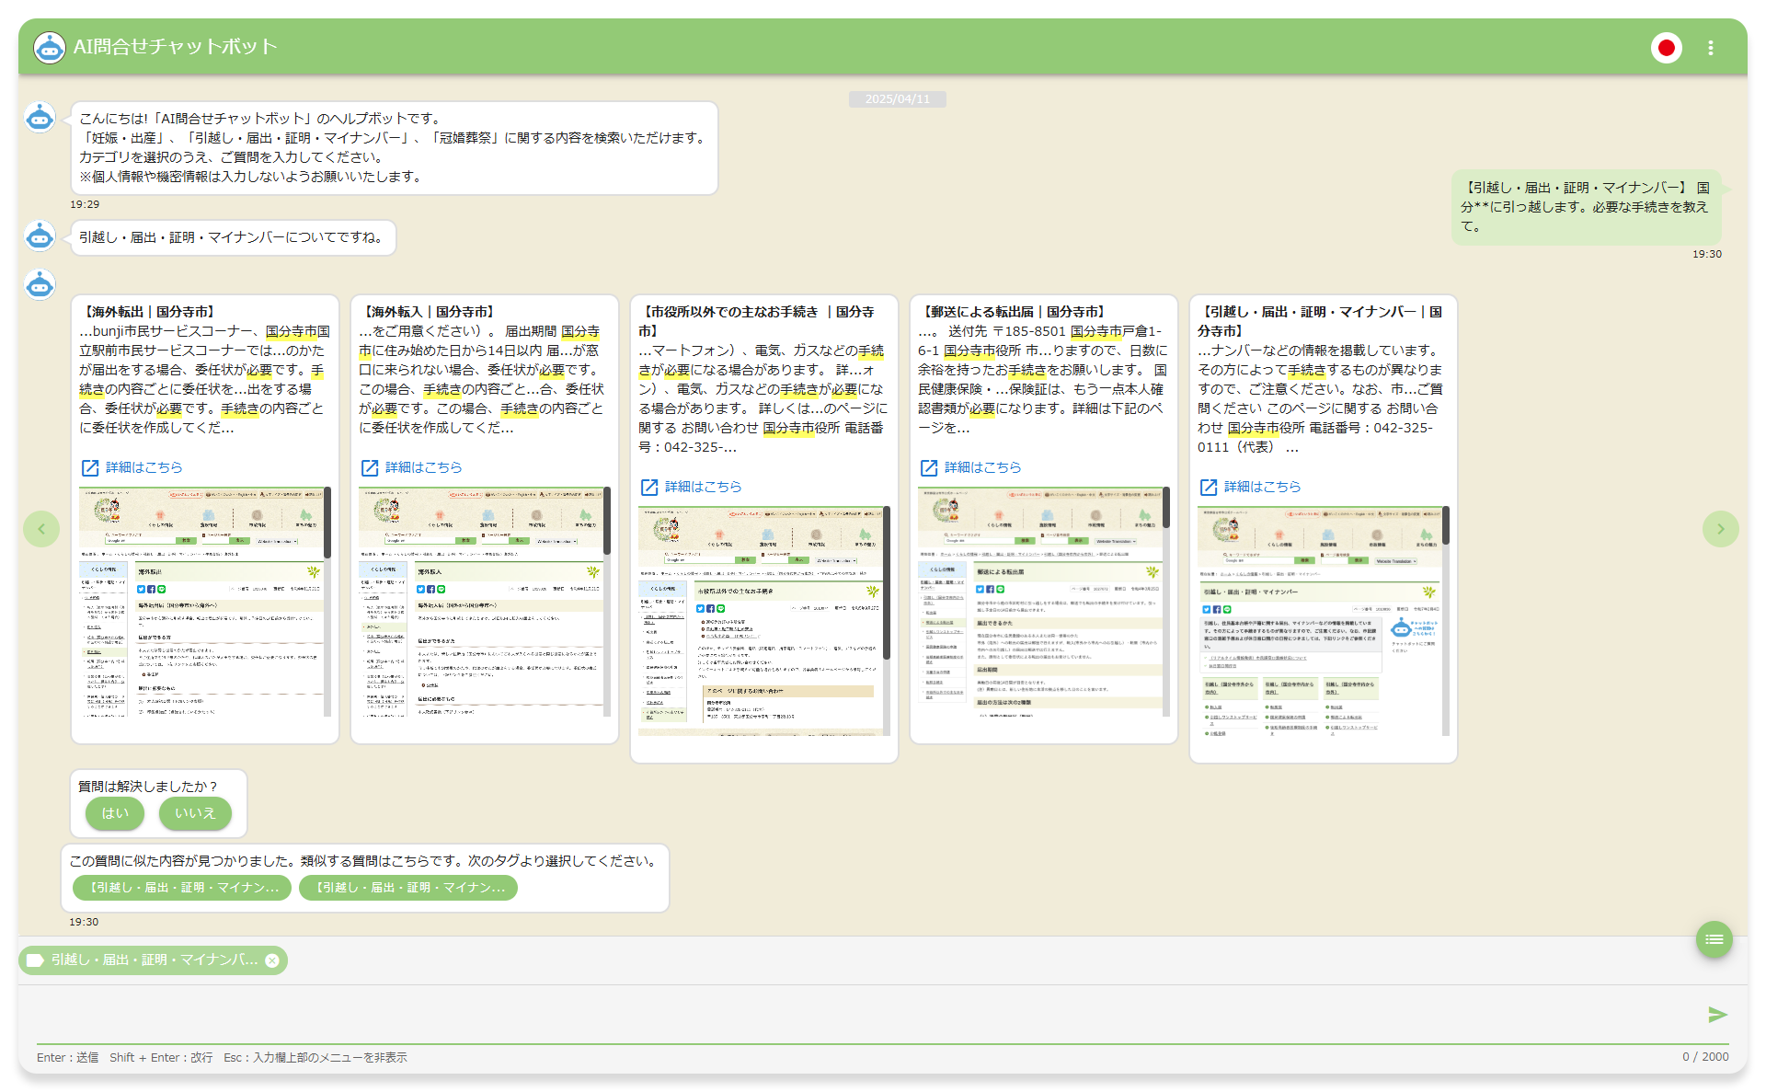Click the 19:29 timestamp under greeting

[x=85, y=204]
